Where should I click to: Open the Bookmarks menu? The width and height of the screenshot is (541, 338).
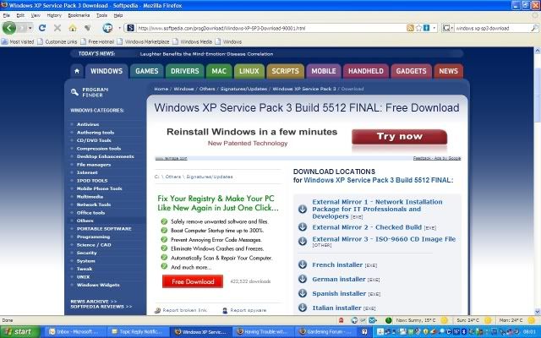(79, 15)
